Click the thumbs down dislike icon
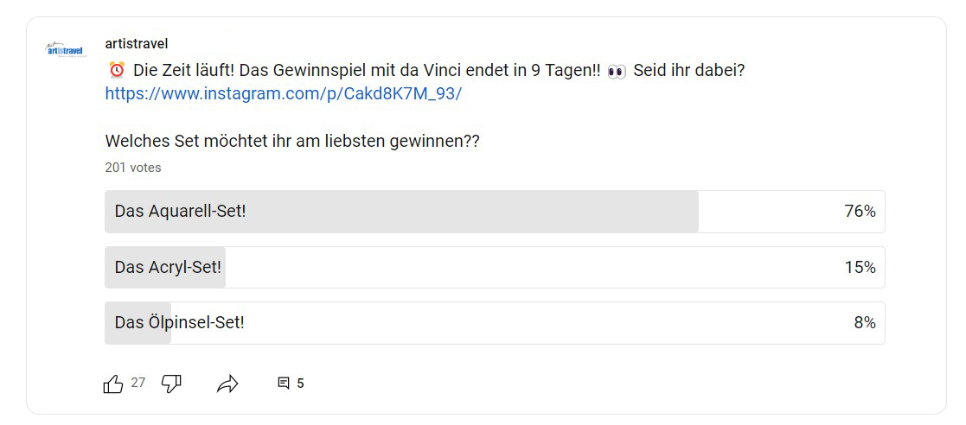Viewport: 966px width, 425px height. click(171, 384)
